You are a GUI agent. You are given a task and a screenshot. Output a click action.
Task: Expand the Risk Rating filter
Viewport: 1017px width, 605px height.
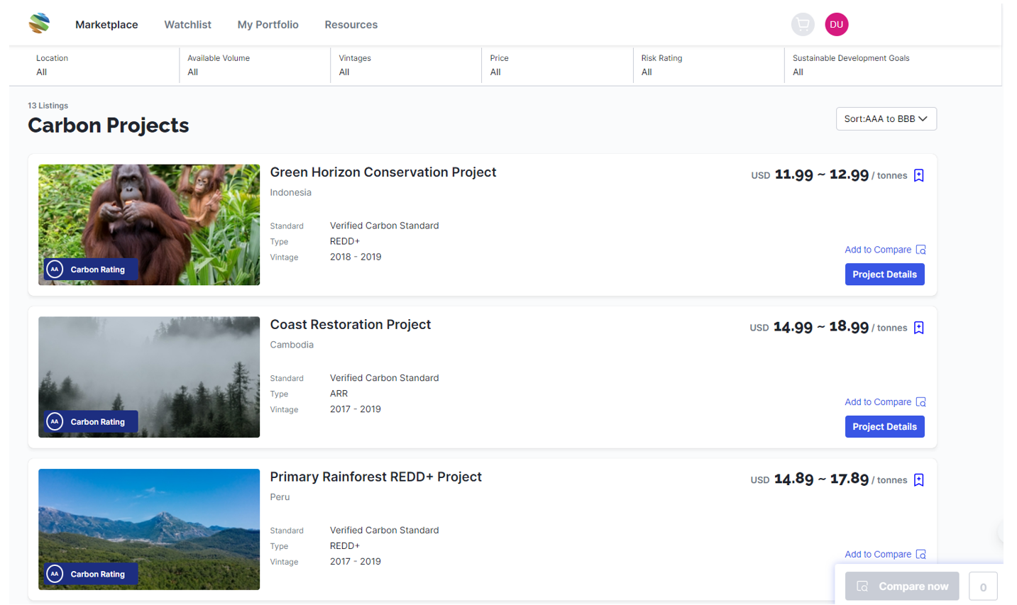click(708, 65)
